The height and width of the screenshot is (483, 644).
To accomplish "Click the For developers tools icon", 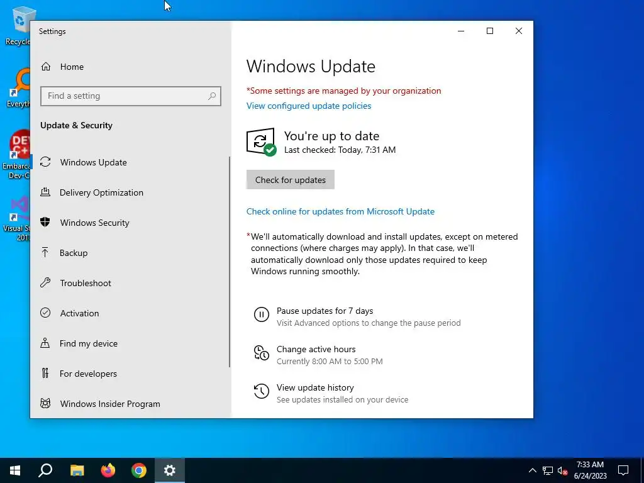I will 45,373.
